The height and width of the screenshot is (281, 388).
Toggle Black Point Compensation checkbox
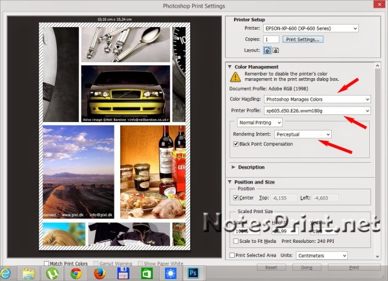[236, 143]
